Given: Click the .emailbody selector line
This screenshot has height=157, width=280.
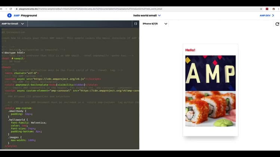Looking at the screenshot, I should [x=17, y=111].
